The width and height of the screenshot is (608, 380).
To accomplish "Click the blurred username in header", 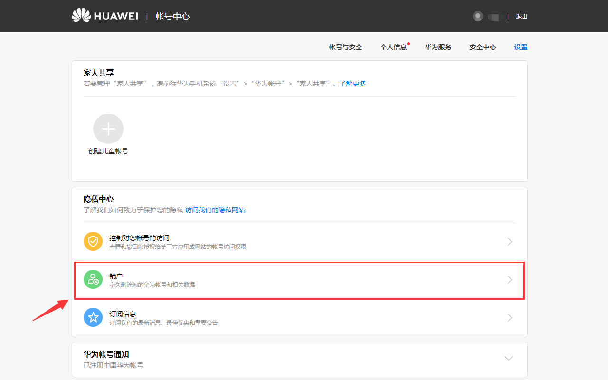I will click(x=495, y=17).
